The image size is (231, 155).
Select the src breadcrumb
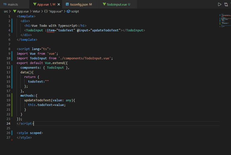point(6,11)
